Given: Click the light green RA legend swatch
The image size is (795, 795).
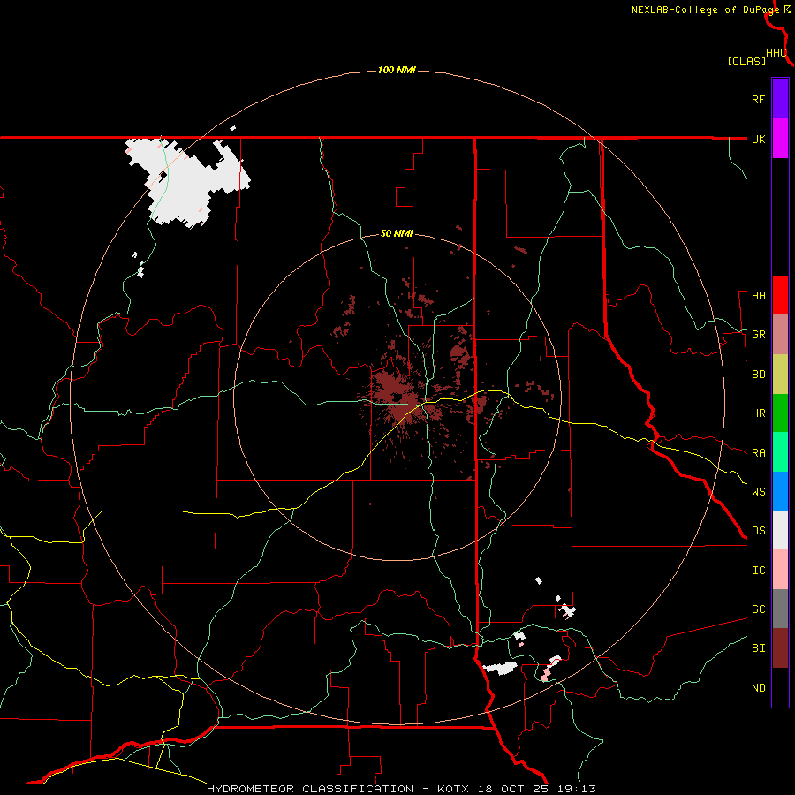Looking at the screenshot, I should [780, 452].
